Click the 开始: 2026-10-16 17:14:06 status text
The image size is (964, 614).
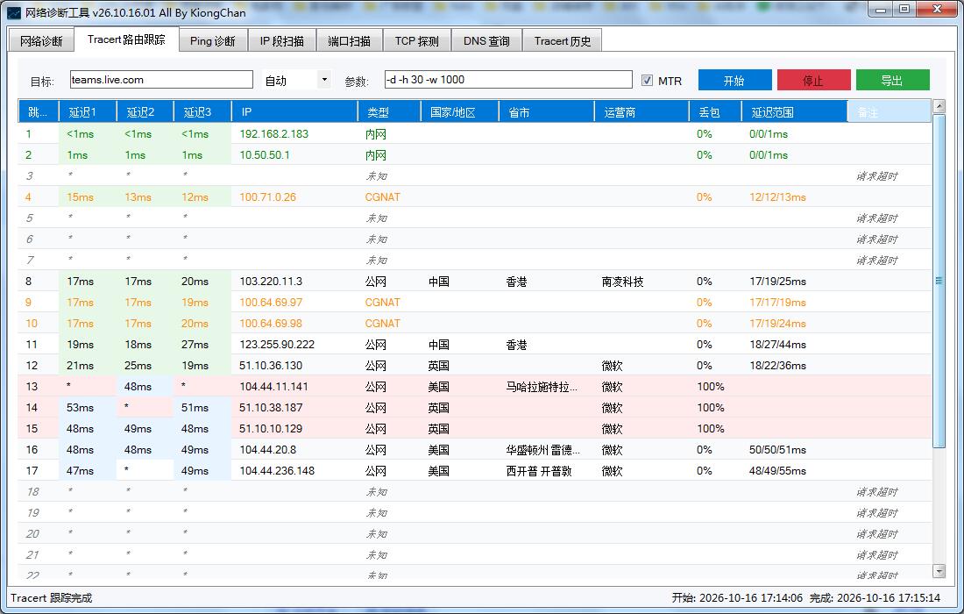737,597
